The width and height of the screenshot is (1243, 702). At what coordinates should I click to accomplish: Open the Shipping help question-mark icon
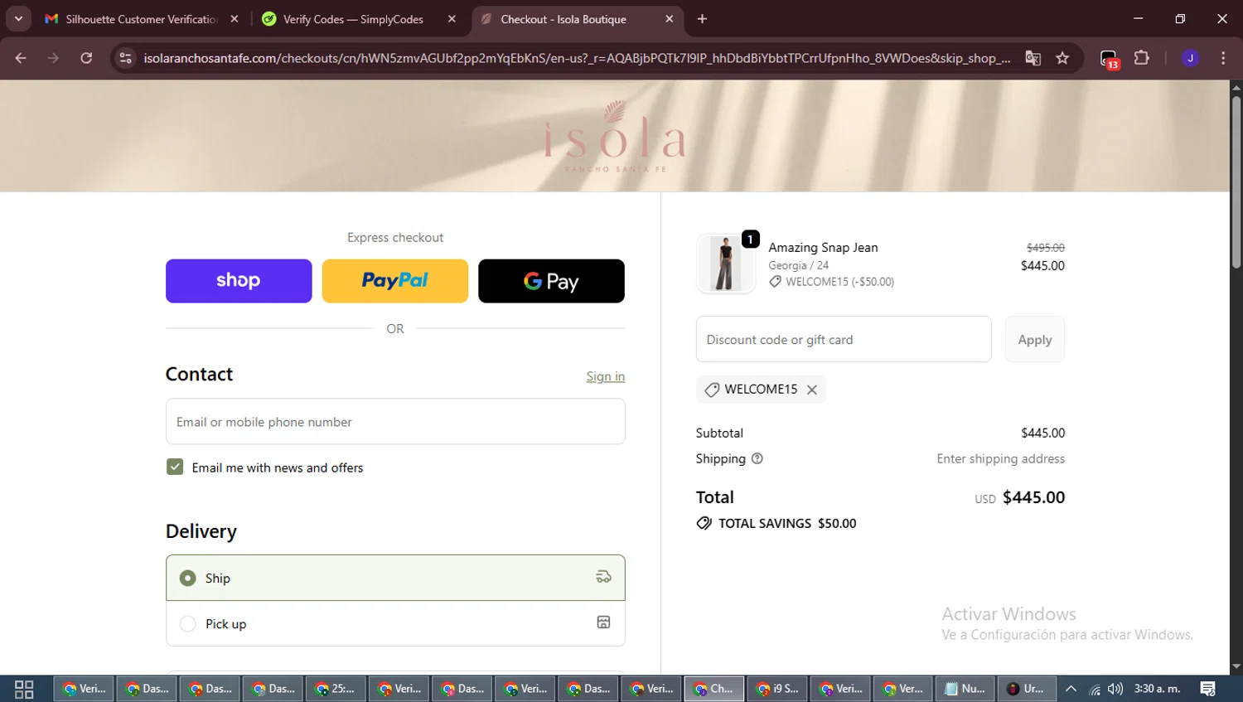757,458
